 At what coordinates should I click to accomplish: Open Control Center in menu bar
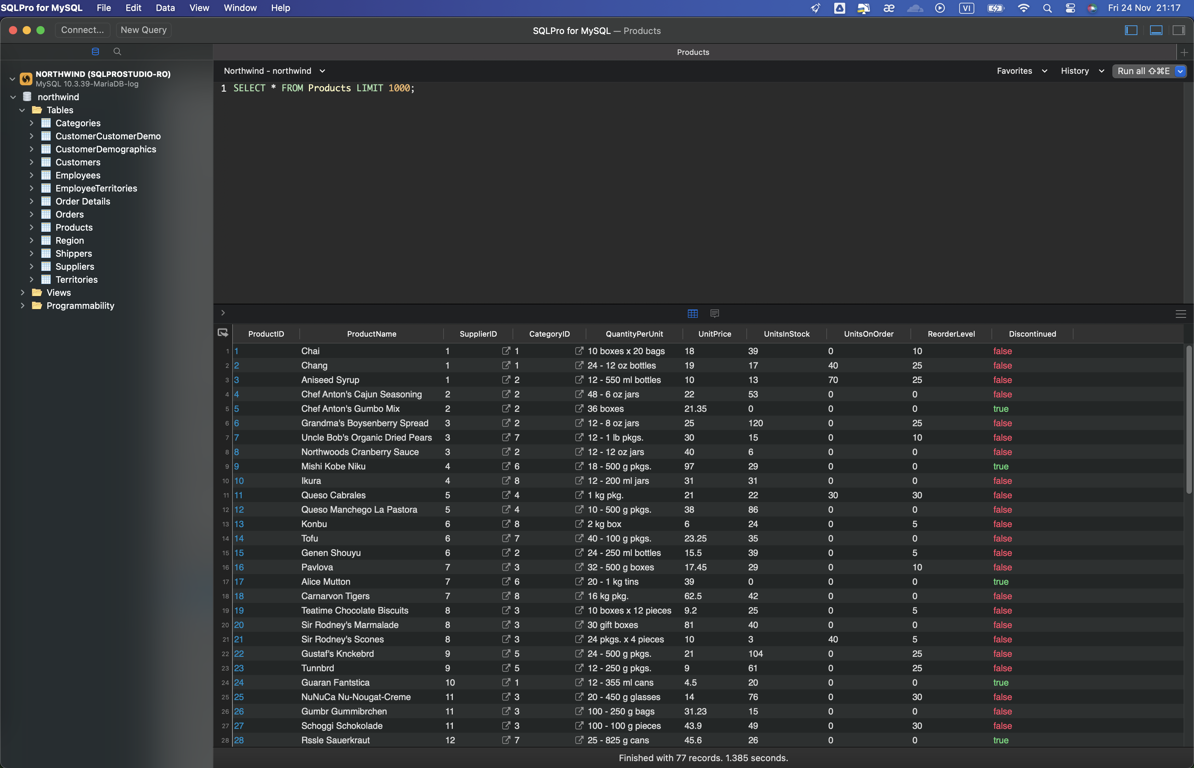1070,8
